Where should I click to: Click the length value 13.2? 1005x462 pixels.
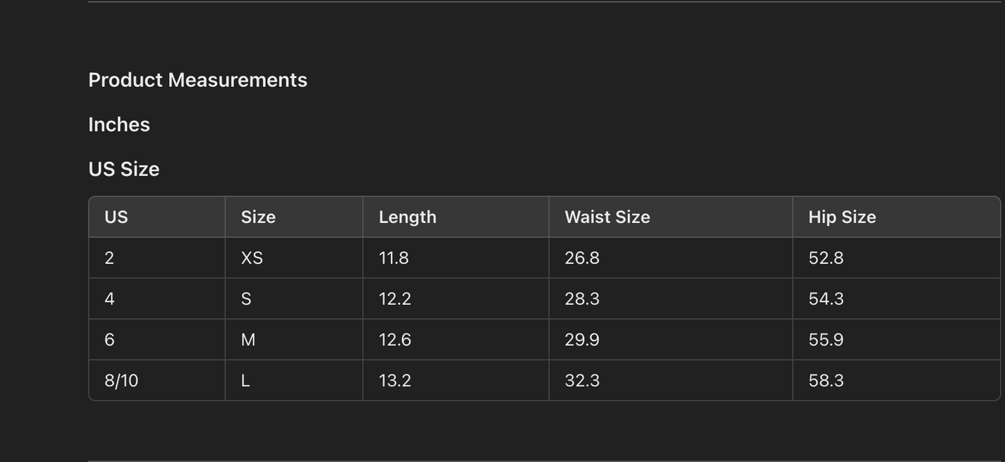pos(395,381)
